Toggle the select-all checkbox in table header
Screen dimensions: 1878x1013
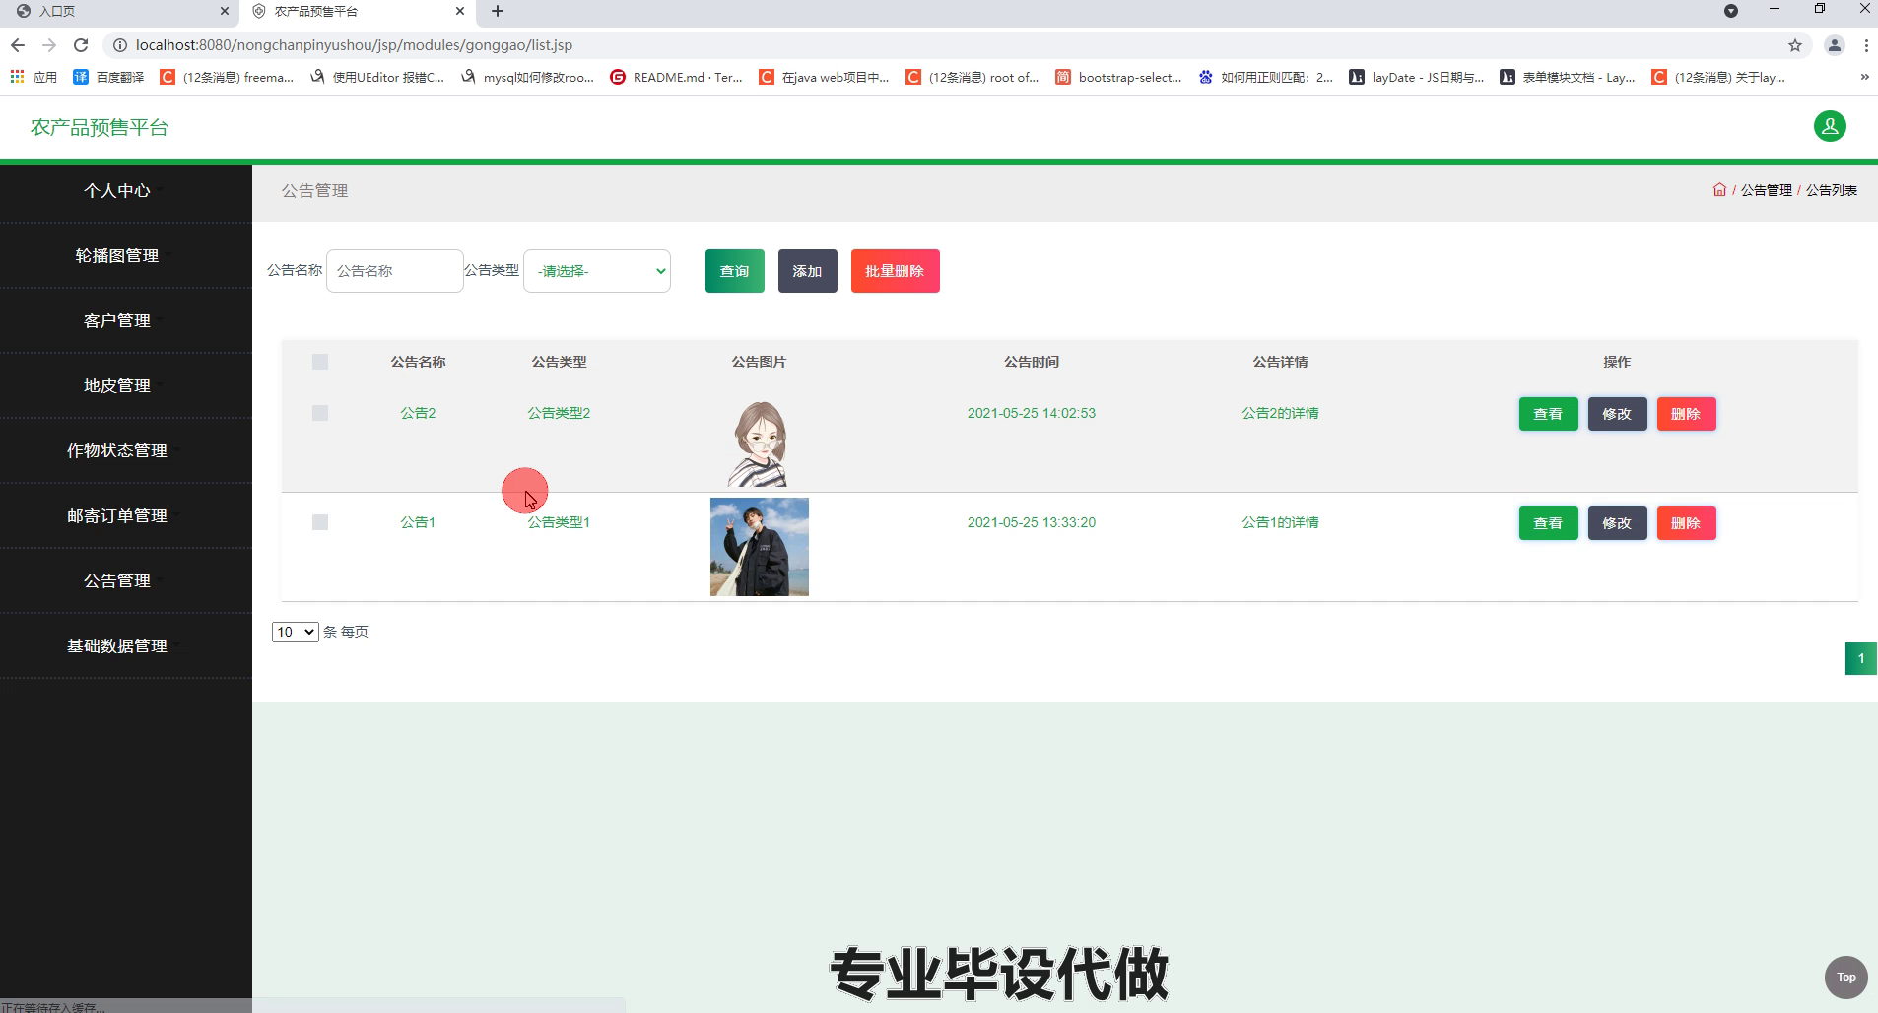[x=320, y=362]
